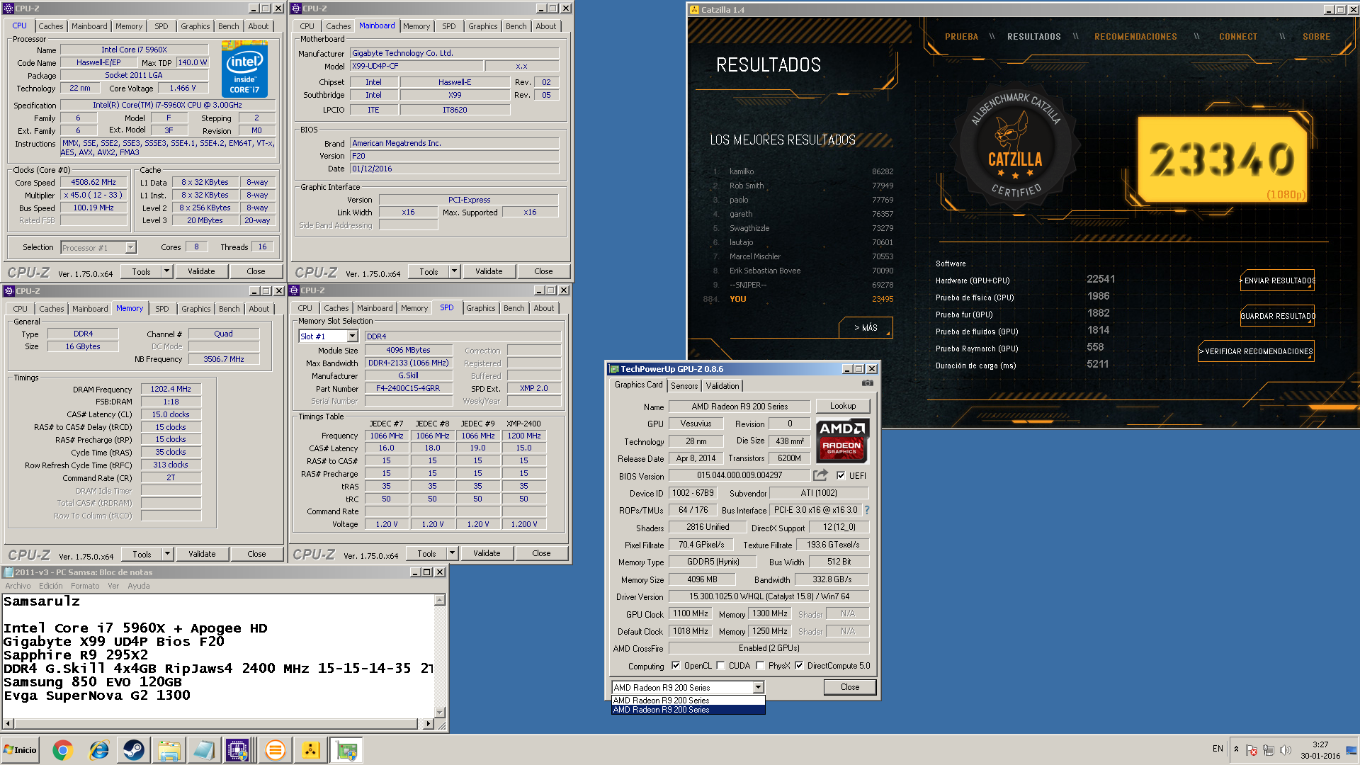
Task: Click Notepad horizontal scrollbar right arrow
Action: [428, 724]
